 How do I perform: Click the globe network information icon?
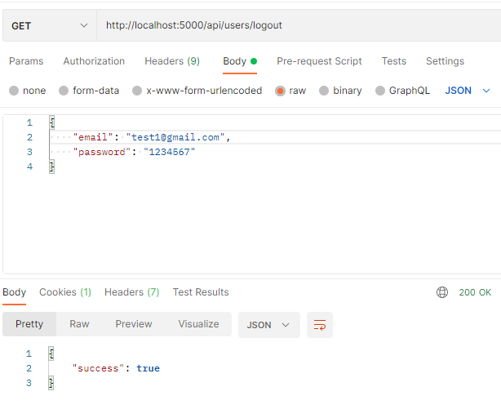coord(442,292)
